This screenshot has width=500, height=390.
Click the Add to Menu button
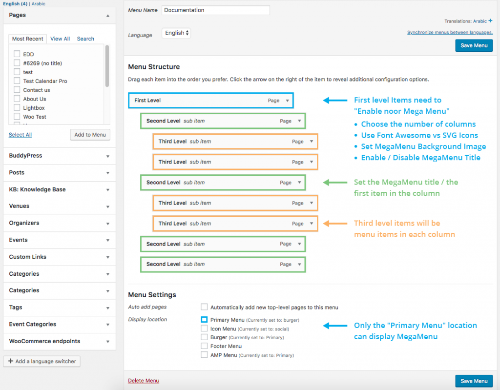click(90, 135)
